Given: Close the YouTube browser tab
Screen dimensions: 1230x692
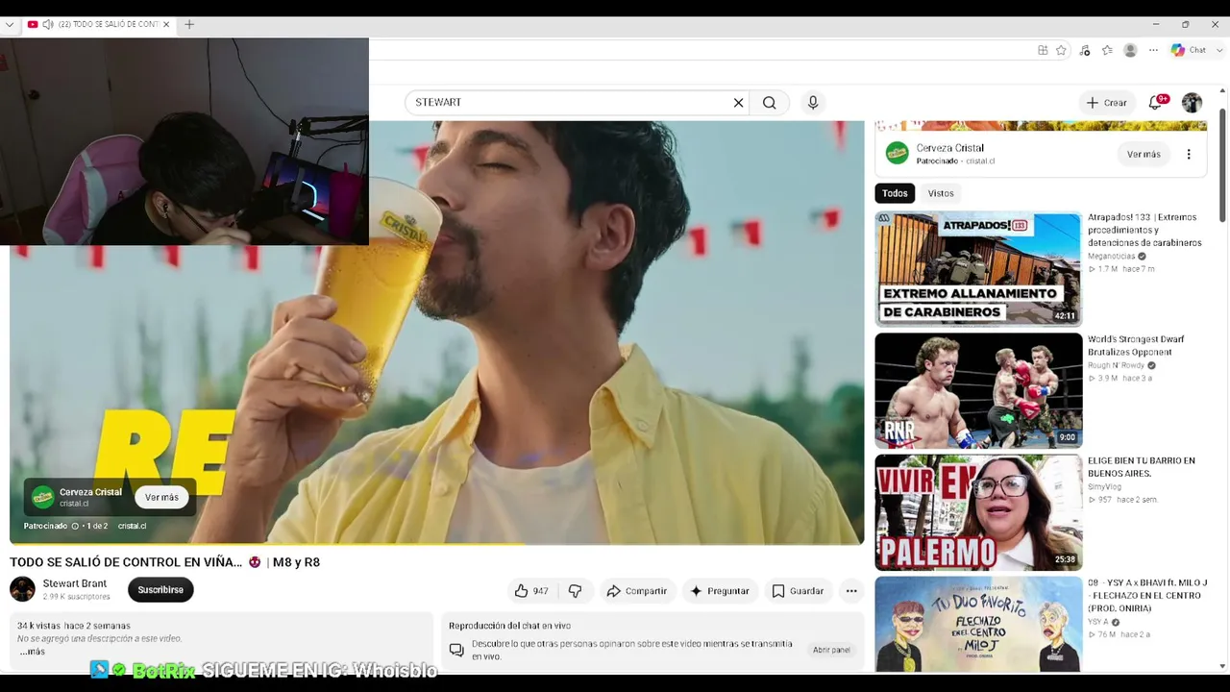Looking at the screenshot, I should coord(166,24).
